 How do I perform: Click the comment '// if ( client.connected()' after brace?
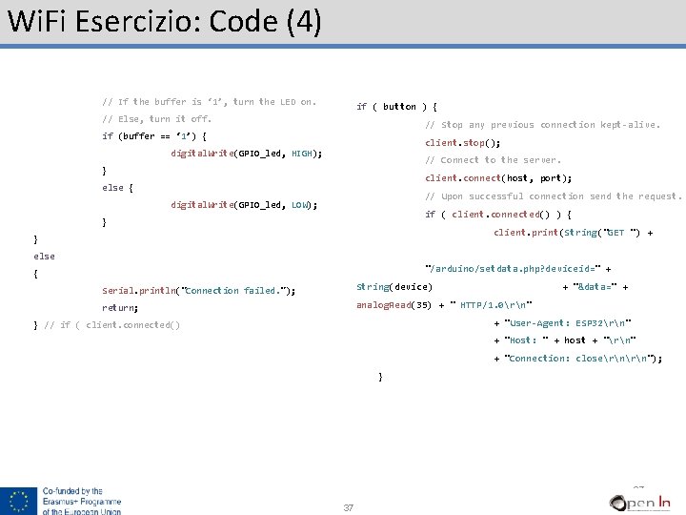[x=111, y=325]
